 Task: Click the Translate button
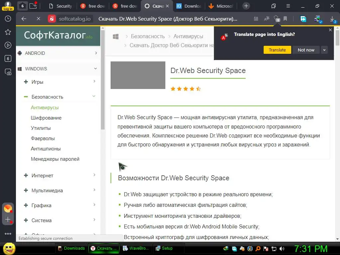click(277, 50)
